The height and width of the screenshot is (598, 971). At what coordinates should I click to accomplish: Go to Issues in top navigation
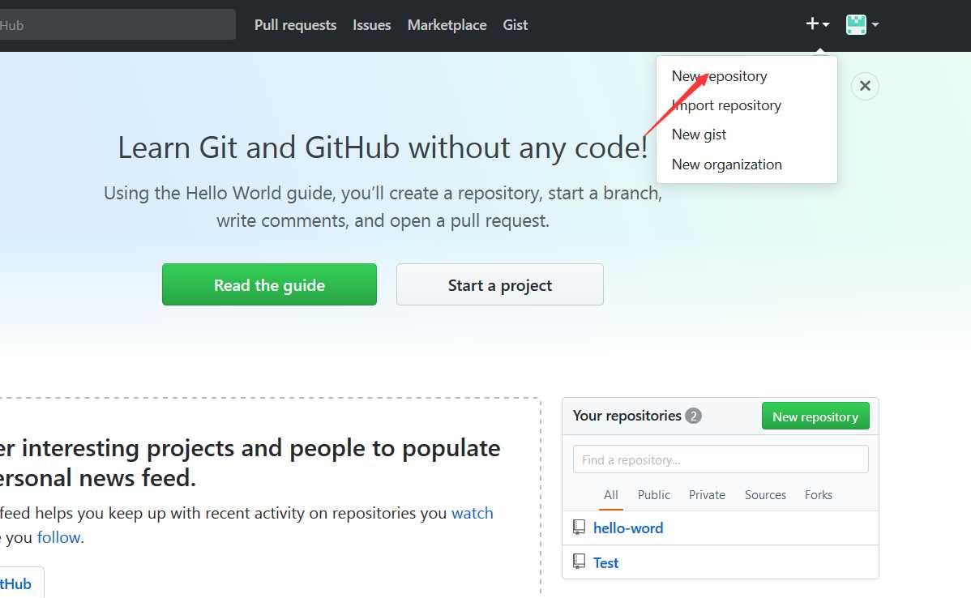(371, 25)
